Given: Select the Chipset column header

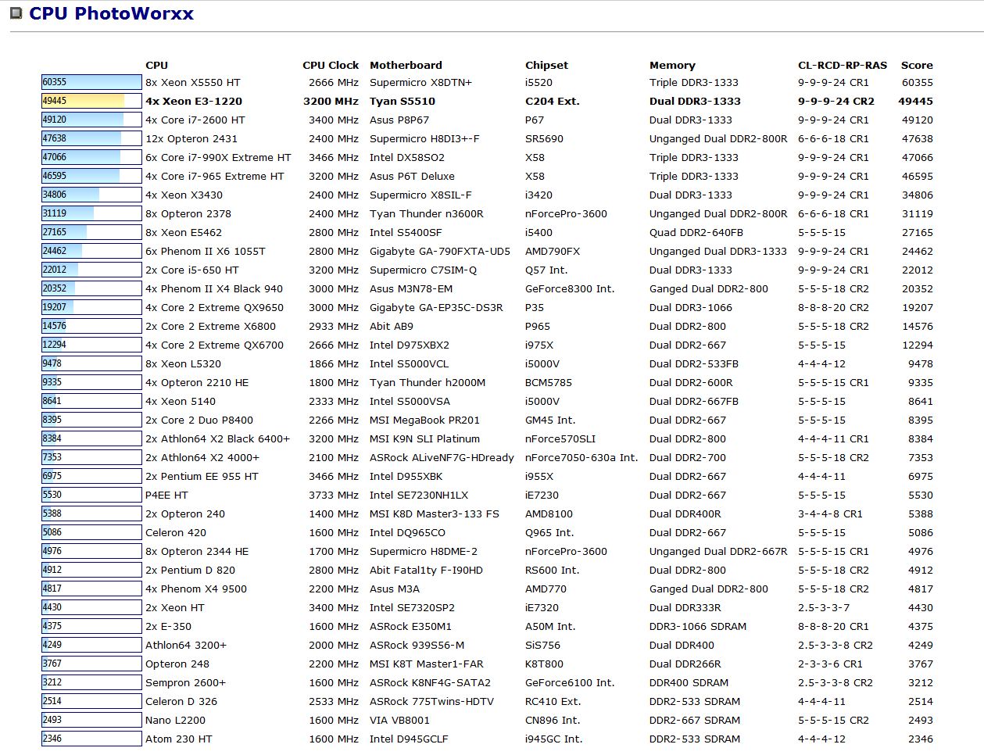Looking at the screenshot, I should (546, 65).
